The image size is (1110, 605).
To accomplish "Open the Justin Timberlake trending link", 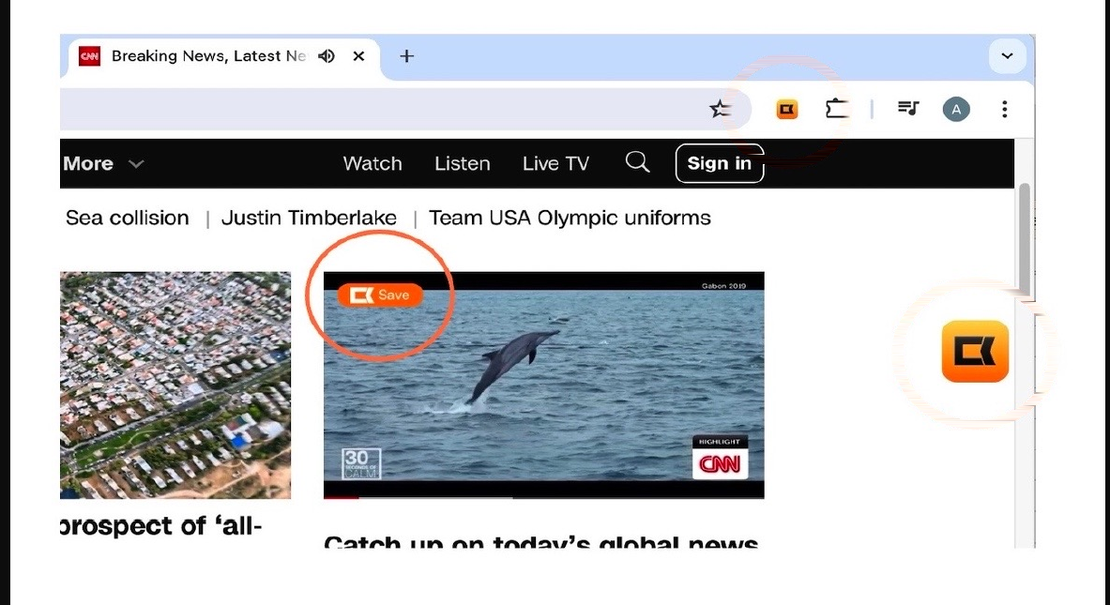I will pyautogui.click(x=309, y=218).
